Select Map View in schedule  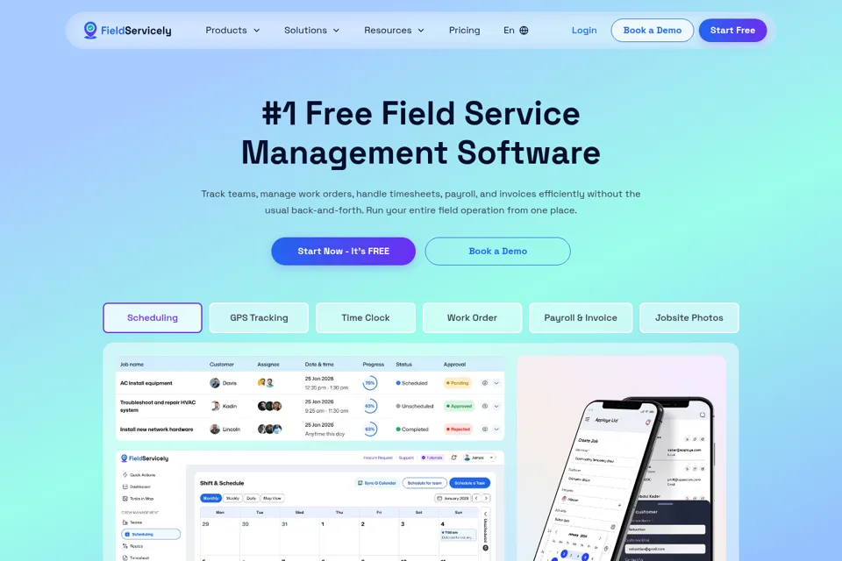click(272, 498)
